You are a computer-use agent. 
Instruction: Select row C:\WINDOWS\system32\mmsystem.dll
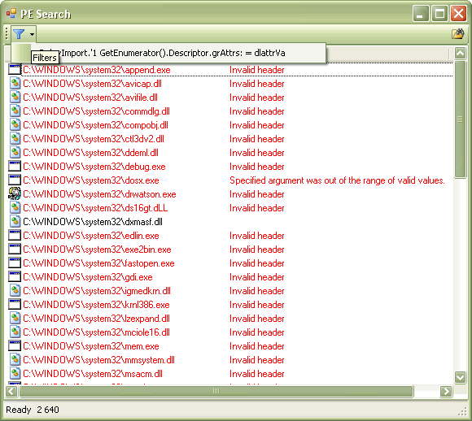[230, 360]
